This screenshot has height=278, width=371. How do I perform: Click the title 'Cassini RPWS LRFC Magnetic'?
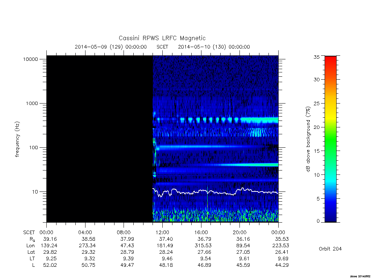162,38
